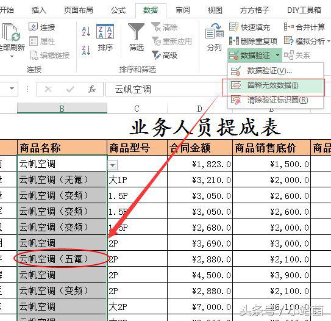331x321 pixels.
Task: Select cell with ¥4,500.0
Action: pyautogui.click(x=200, y=275)
